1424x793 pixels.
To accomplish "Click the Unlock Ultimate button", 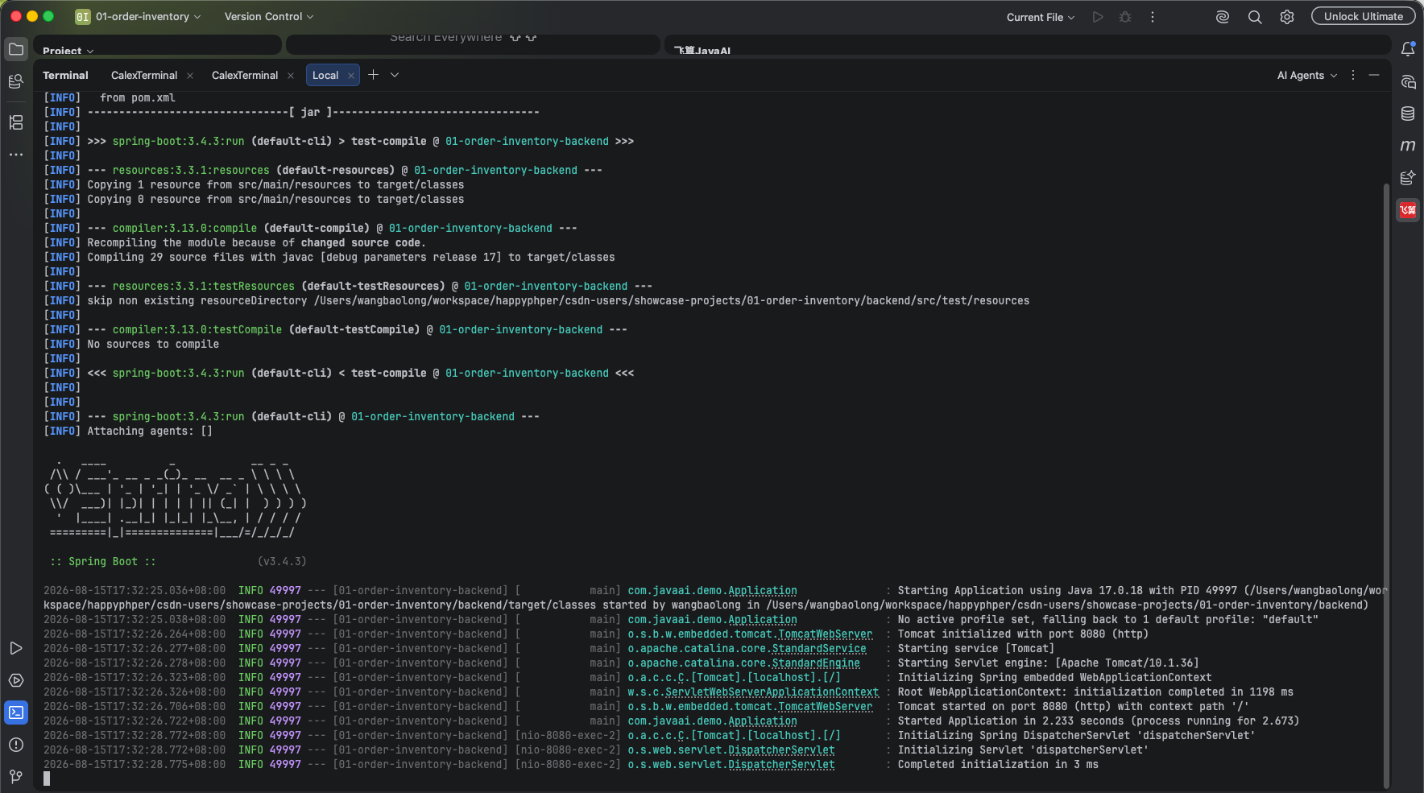I will tap(1364, 16).
